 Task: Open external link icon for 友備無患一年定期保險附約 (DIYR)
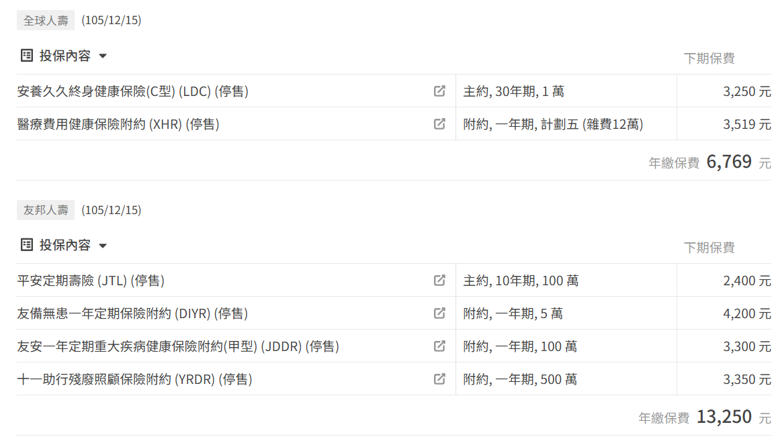[x=439, y=313]
